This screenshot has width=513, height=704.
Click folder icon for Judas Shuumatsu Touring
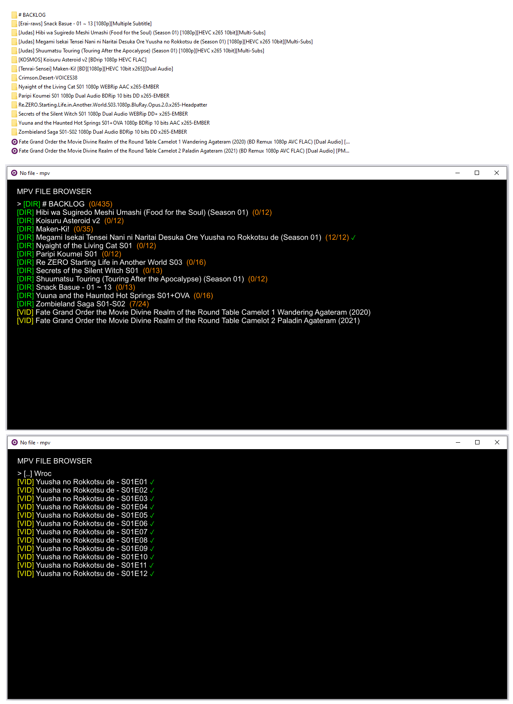coord(14,51)
